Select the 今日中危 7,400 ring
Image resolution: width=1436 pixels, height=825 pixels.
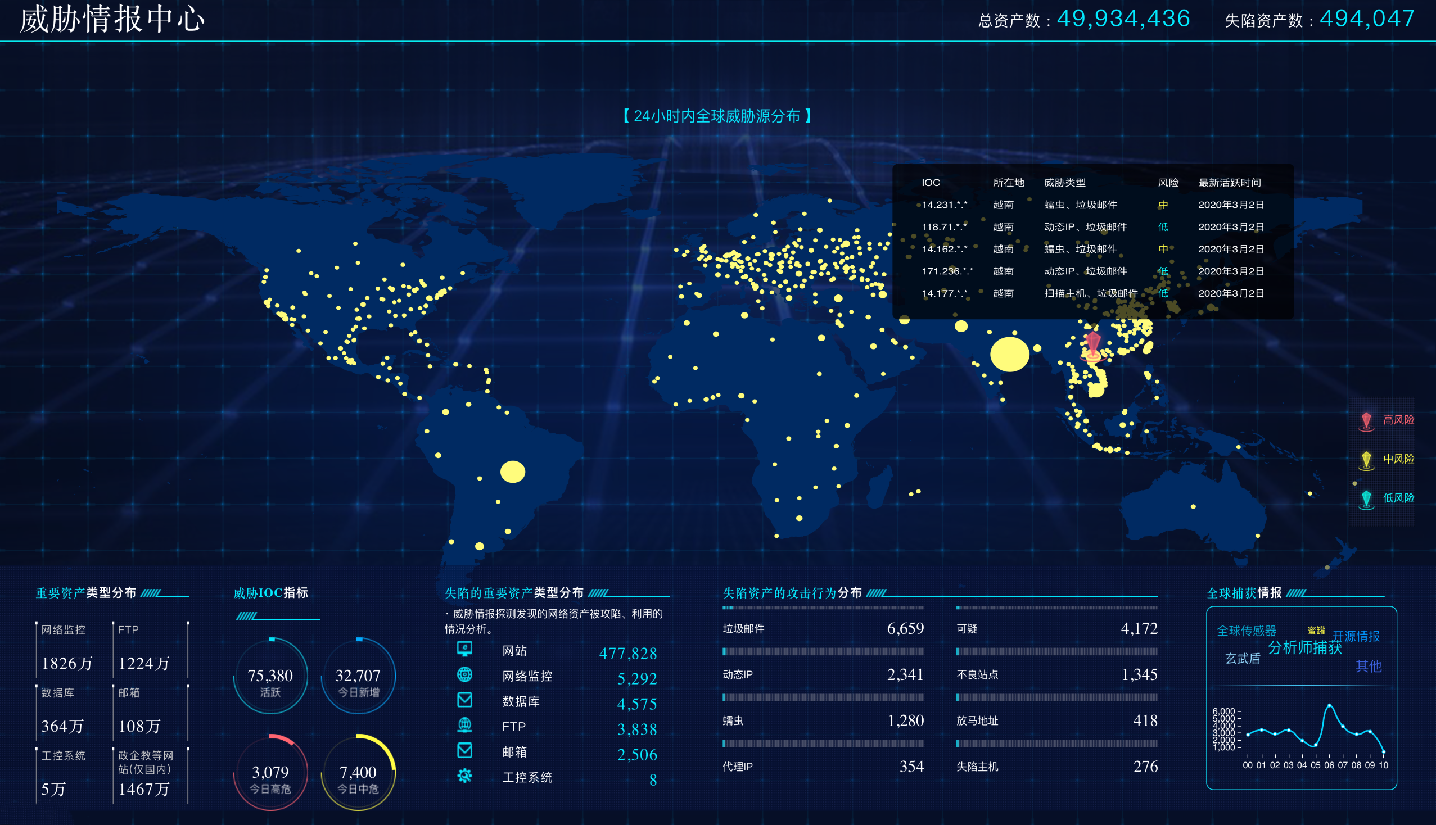[358, 772]
